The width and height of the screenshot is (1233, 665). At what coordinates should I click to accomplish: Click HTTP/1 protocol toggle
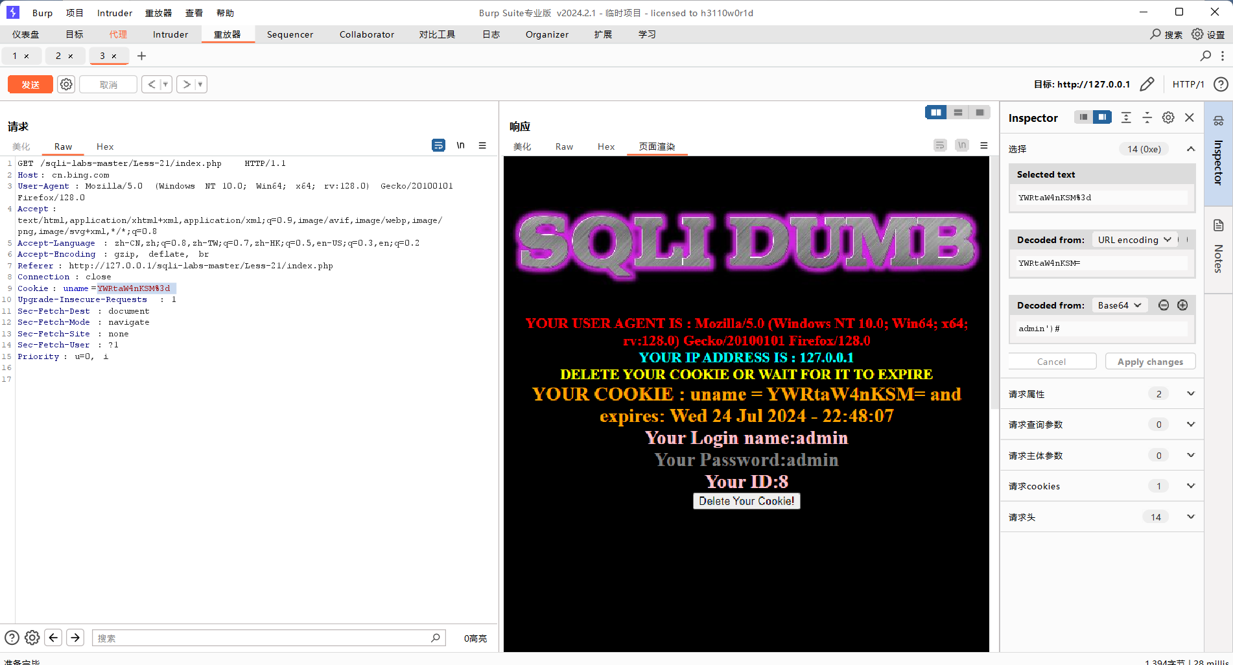1188,84
